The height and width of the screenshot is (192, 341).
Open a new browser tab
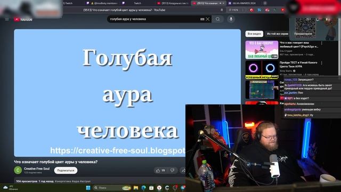pyautogui.click(x=265, y=3)
